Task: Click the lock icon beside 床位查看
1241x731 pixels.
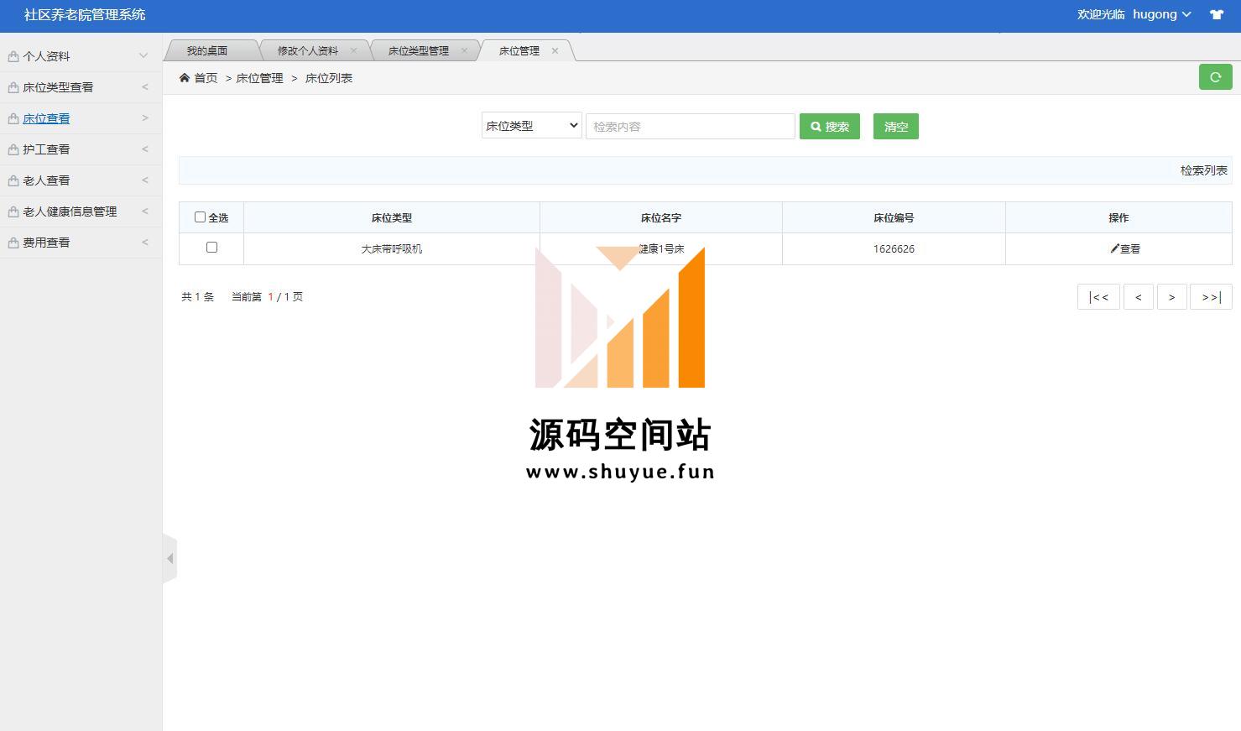Action: (x=13, y=118)
